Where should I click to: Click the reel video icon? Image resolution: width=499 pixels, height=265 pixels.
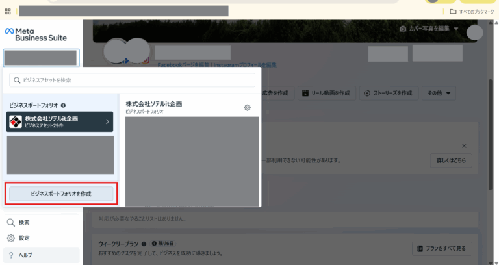point(305,93)
